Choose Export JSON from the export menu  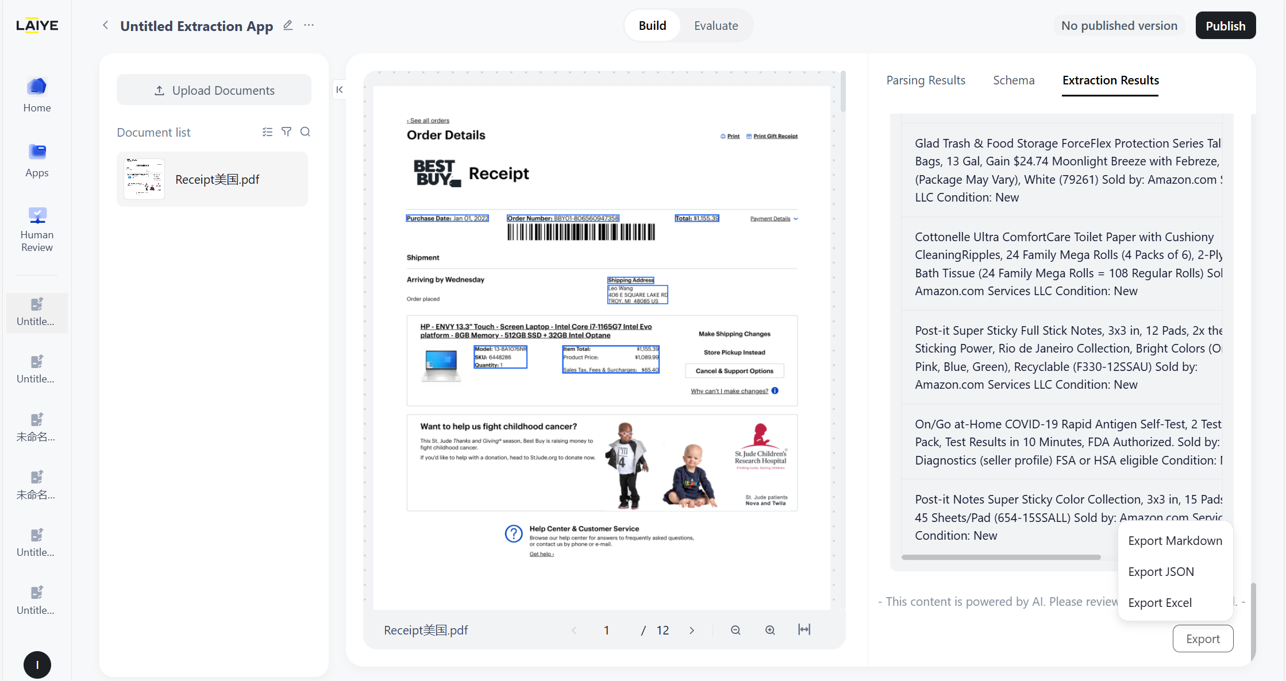pyautogui.click(x=1161, y=572)
